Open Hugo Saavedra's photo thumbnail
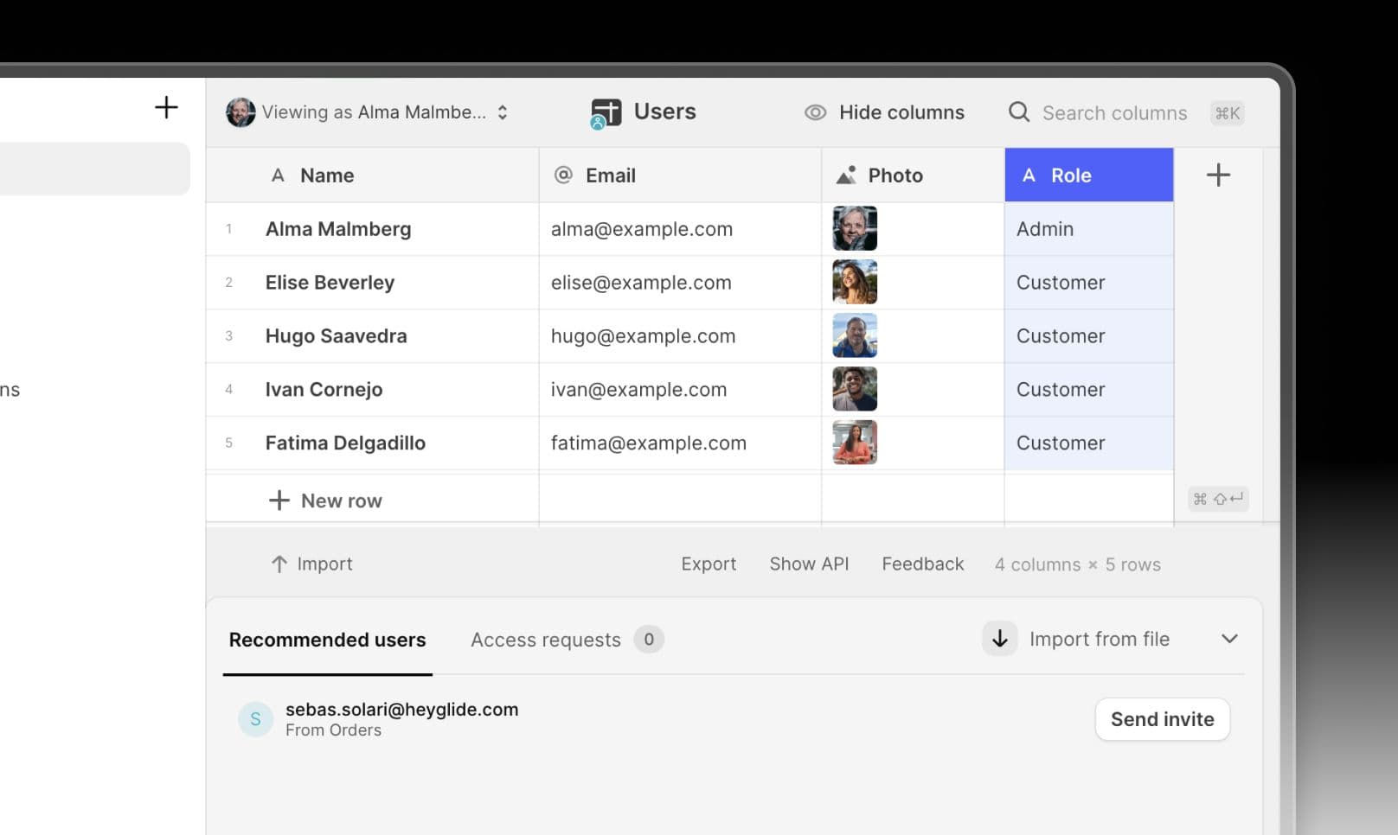This screenshot has height=835, width=1398. tap(855, 336)
